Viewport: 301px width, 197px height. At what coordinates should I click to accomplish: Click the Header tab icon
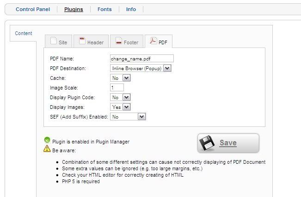pyautogui.click(x=82, y=42)
